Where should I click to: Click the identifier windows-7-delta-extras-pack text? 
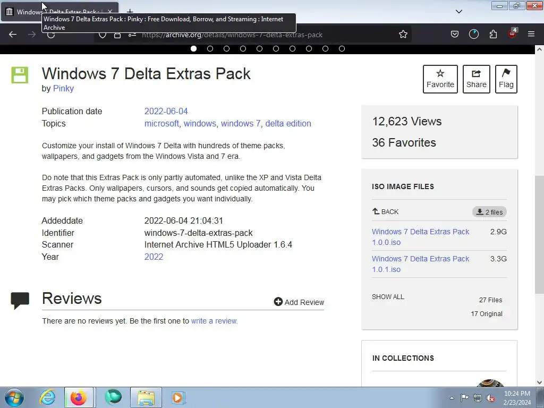(199, 233)
